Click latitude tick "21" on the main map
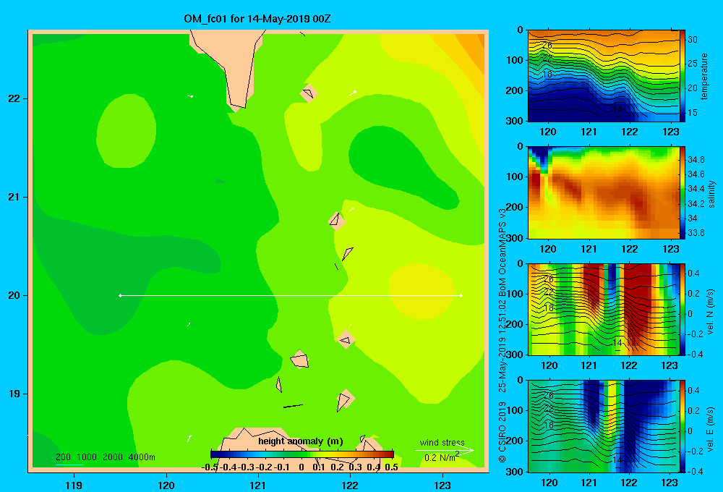Image resolution: width=723 pixels, height=492 pixels. pyautogui.click(x=14, y=197)
